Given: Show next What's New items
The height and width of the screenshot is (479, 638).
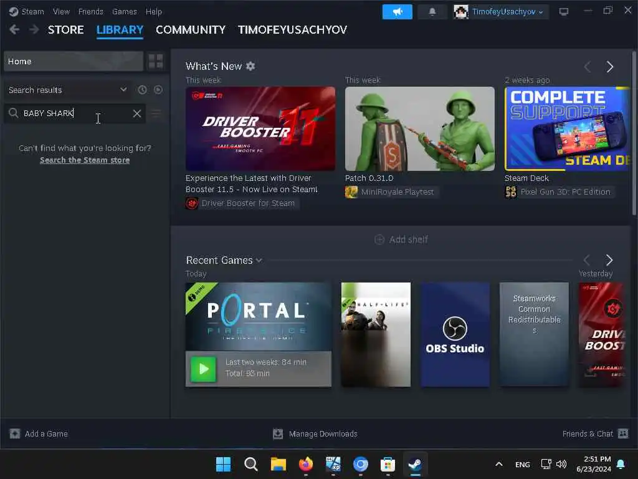Looking at the screenshot, I should [609, 67].
